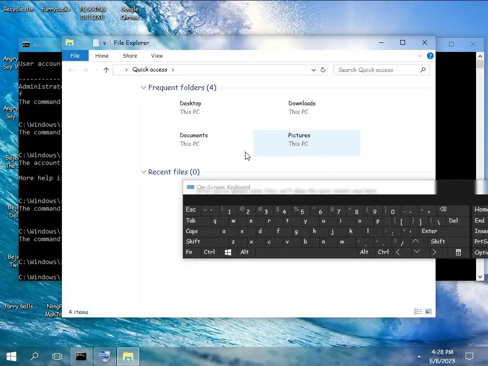Open the Action Center notifications icon

pos(469,356)
